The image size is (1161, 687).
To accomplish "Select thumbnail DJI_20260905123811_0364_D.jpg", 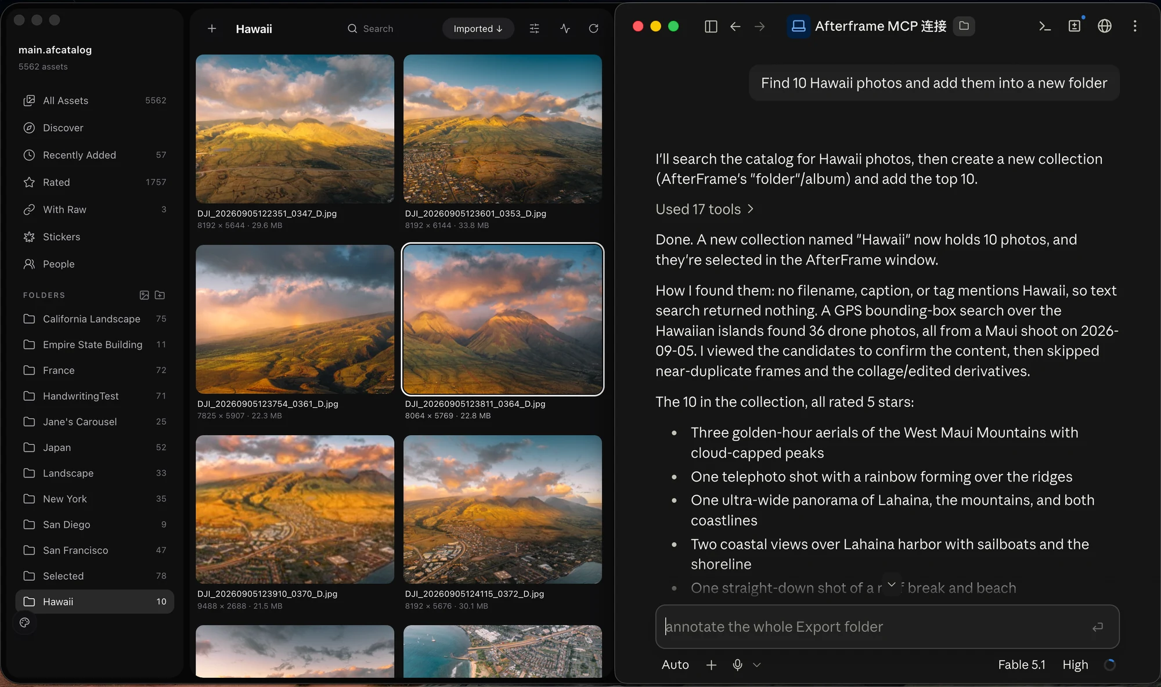I will point(503,319).
